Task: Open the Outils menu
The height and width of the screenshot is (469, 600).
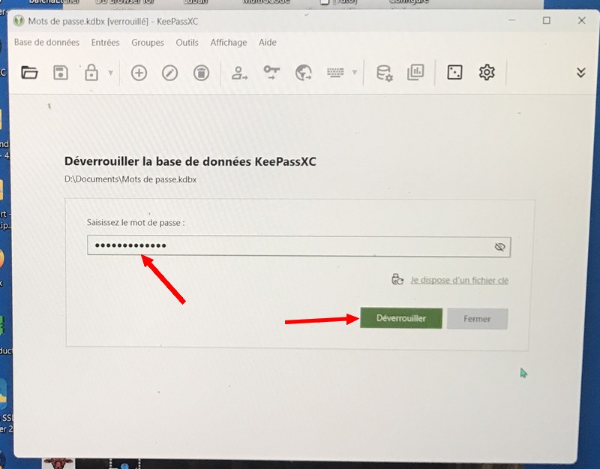Action: click(187, 43)
